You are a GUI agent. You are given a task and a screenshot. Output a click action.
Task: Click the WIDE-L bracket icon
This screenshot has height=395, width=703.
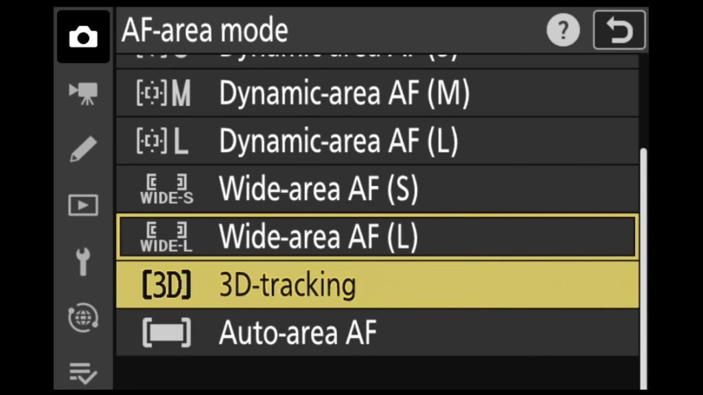pos(166,237)
